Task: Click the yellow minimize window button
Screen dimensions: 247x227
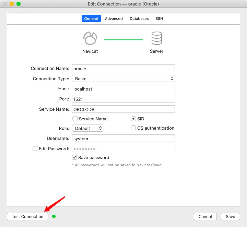Action: [x=12, y=4]
